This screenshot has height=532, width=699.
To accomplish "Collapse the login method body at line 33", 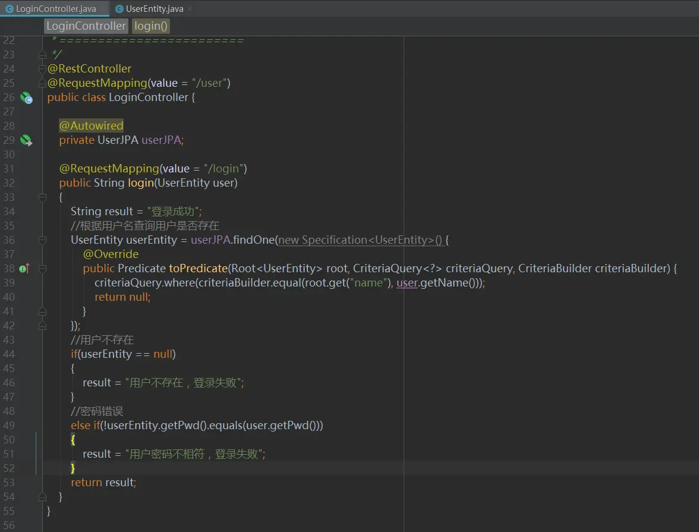I will (x=42, y=197).
